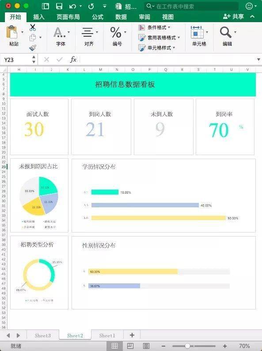Click the Name Box stepper arrows
262x351 pixels.
click(34, 60)
